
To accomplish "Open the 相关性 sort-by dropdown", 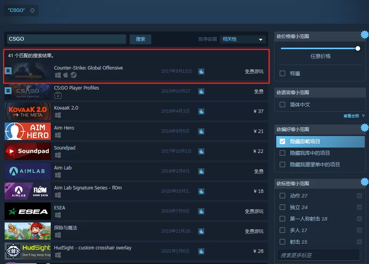I will (x=242, y=39).
